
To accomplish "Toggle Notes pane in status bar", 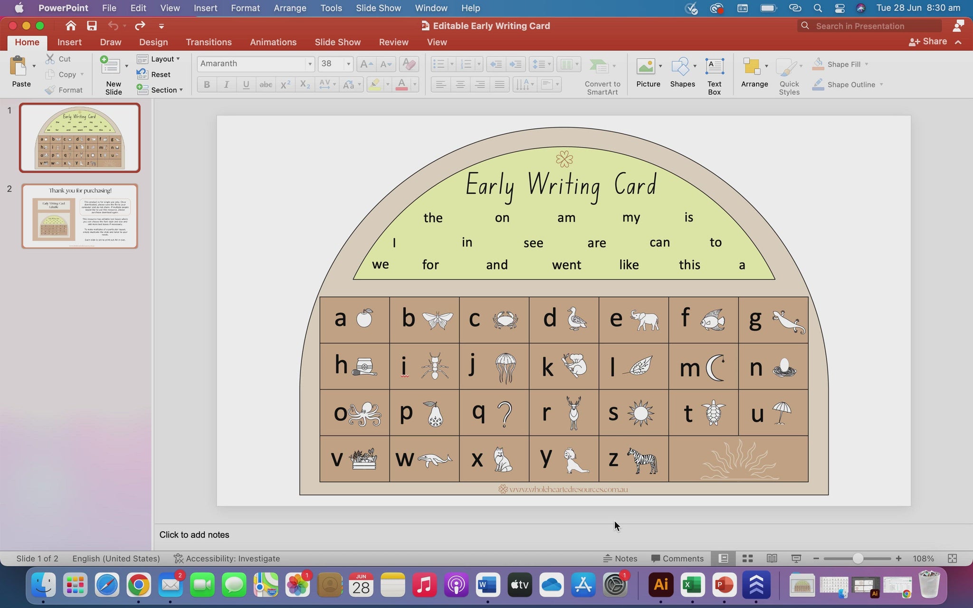I will 620,559.
